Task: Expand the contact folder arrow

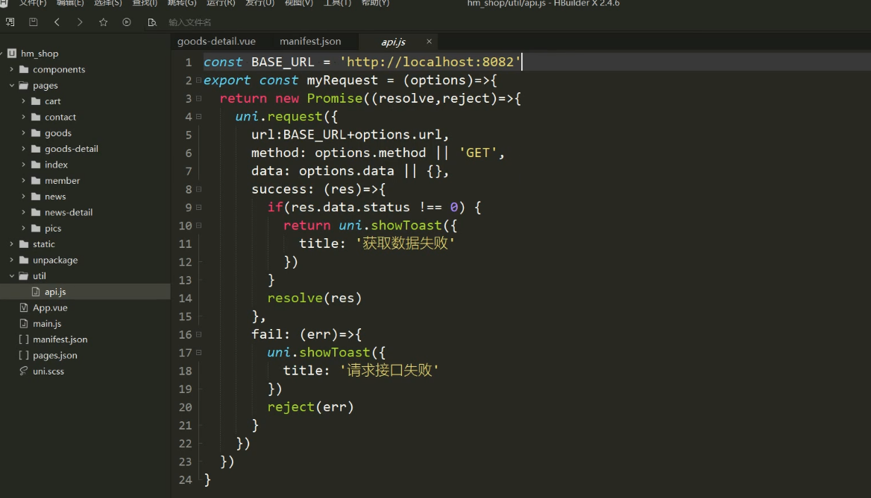Action: point(23,117)
